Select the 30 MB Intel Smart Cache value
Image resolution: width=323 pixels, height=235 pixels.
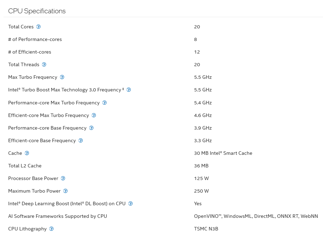(223, 153)
